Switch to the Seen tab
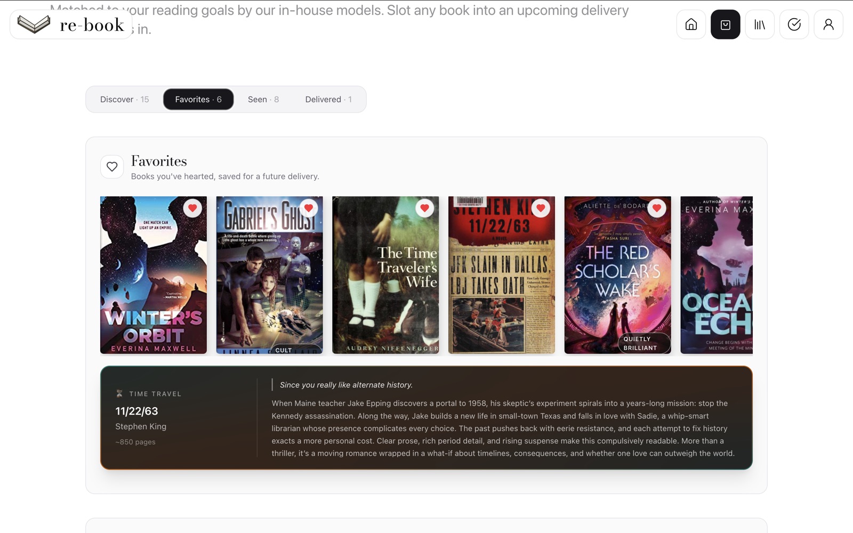 pyautogui.click(x=263, y=99)
